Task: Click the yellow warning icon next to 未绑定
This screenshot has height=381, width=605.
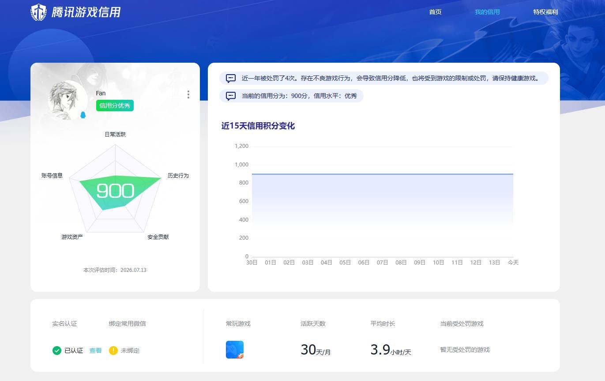Action: (113, 351)
